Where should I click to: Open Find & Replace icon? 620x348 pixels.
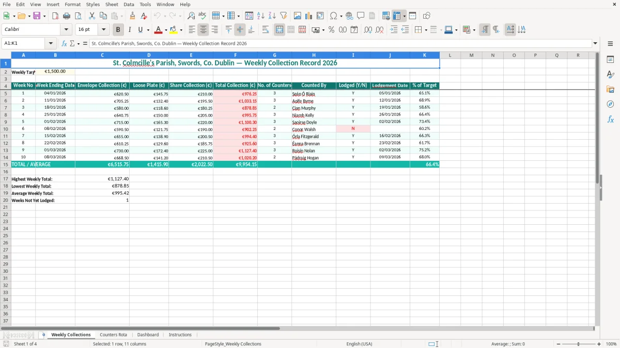(x=191, y=16)
